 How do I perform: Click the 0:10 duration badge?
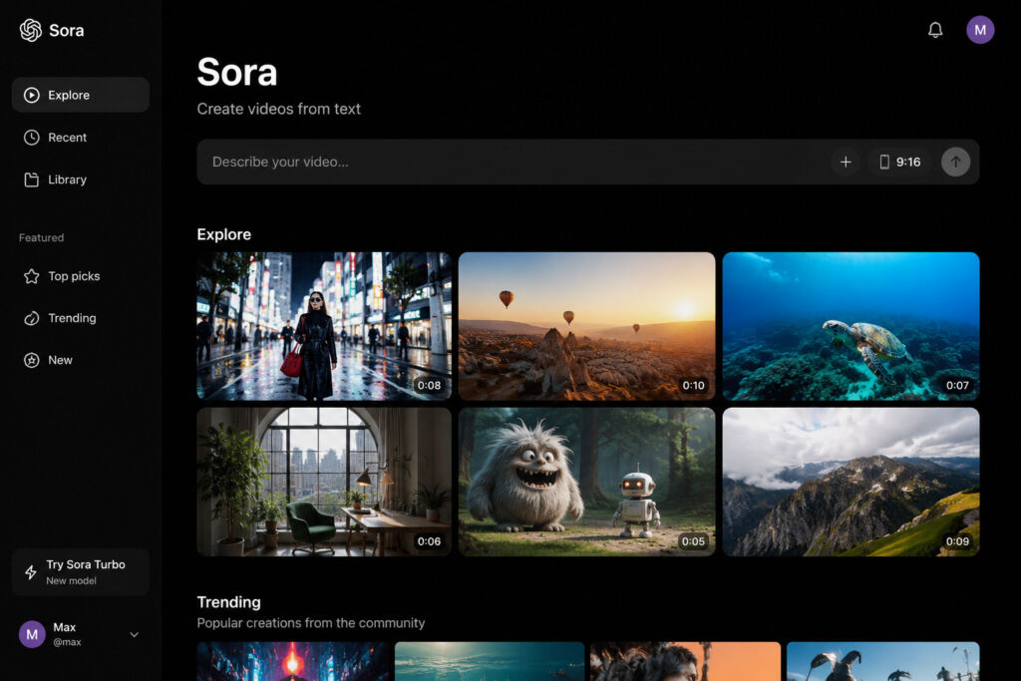point(693,386)
